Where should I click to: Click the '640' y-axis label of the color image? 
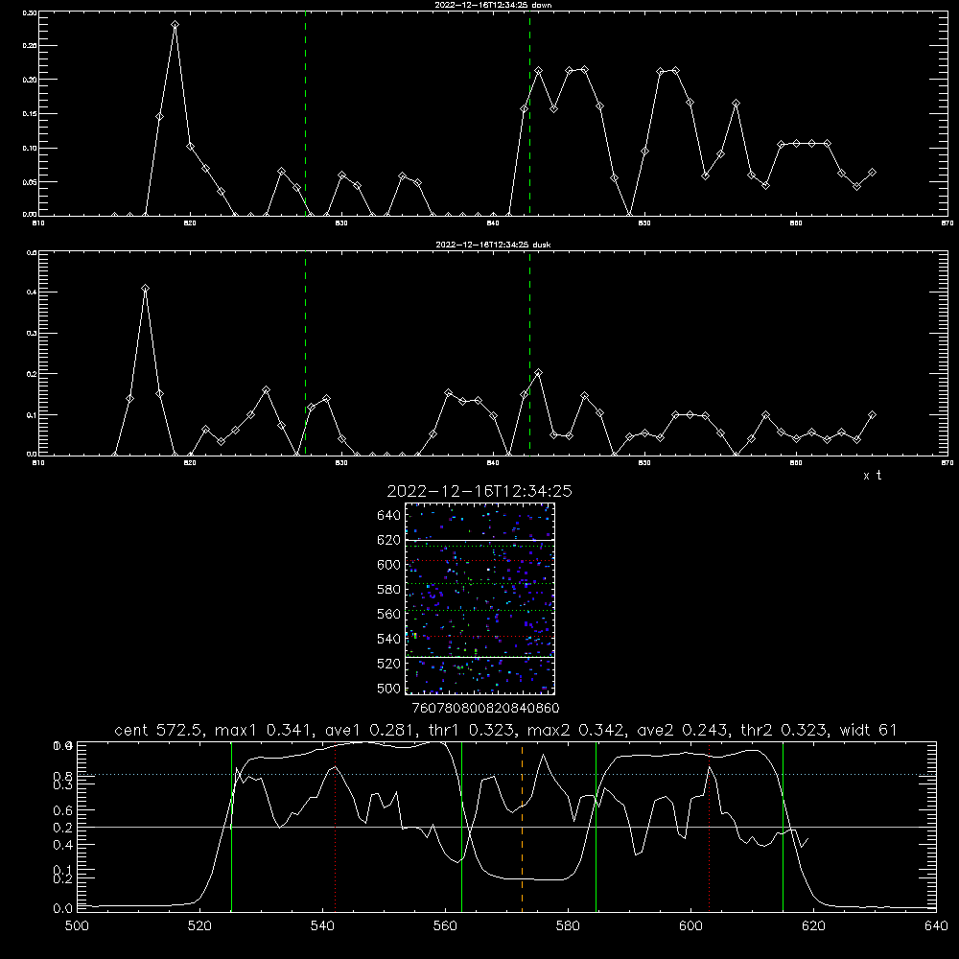pos(388,516)
